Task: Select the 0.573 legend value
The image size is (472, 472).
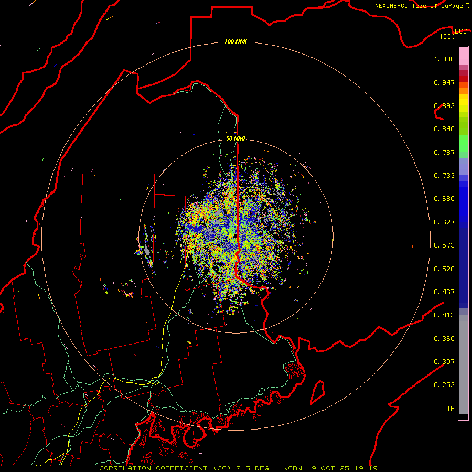Action: tap(444, 245)
